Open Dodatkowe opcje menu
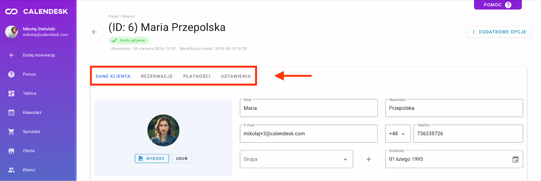The width and height of the screenshot is (541, 181). point(499,32)
